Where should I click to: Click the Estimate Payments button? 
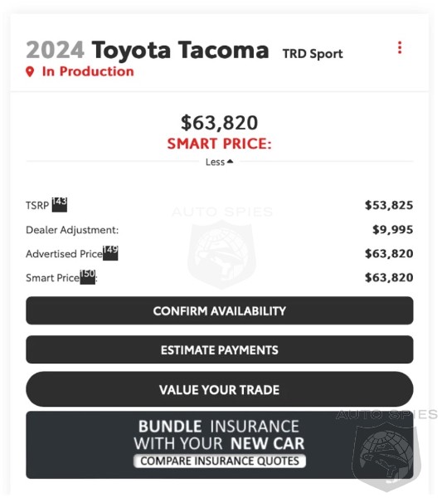[220, 349]
